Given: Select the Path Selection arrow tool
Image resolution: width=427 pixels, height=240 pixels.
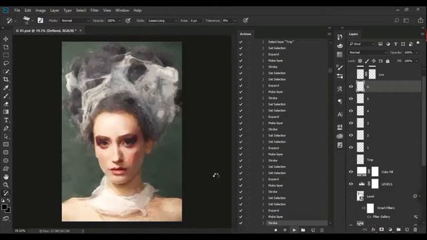Looking at the screenshot, I should pos(6,136).
